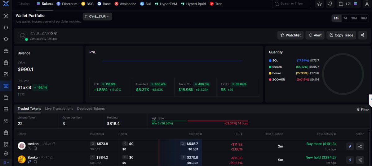Select the 30d time range
372x166 pixels.
(354, 18)
